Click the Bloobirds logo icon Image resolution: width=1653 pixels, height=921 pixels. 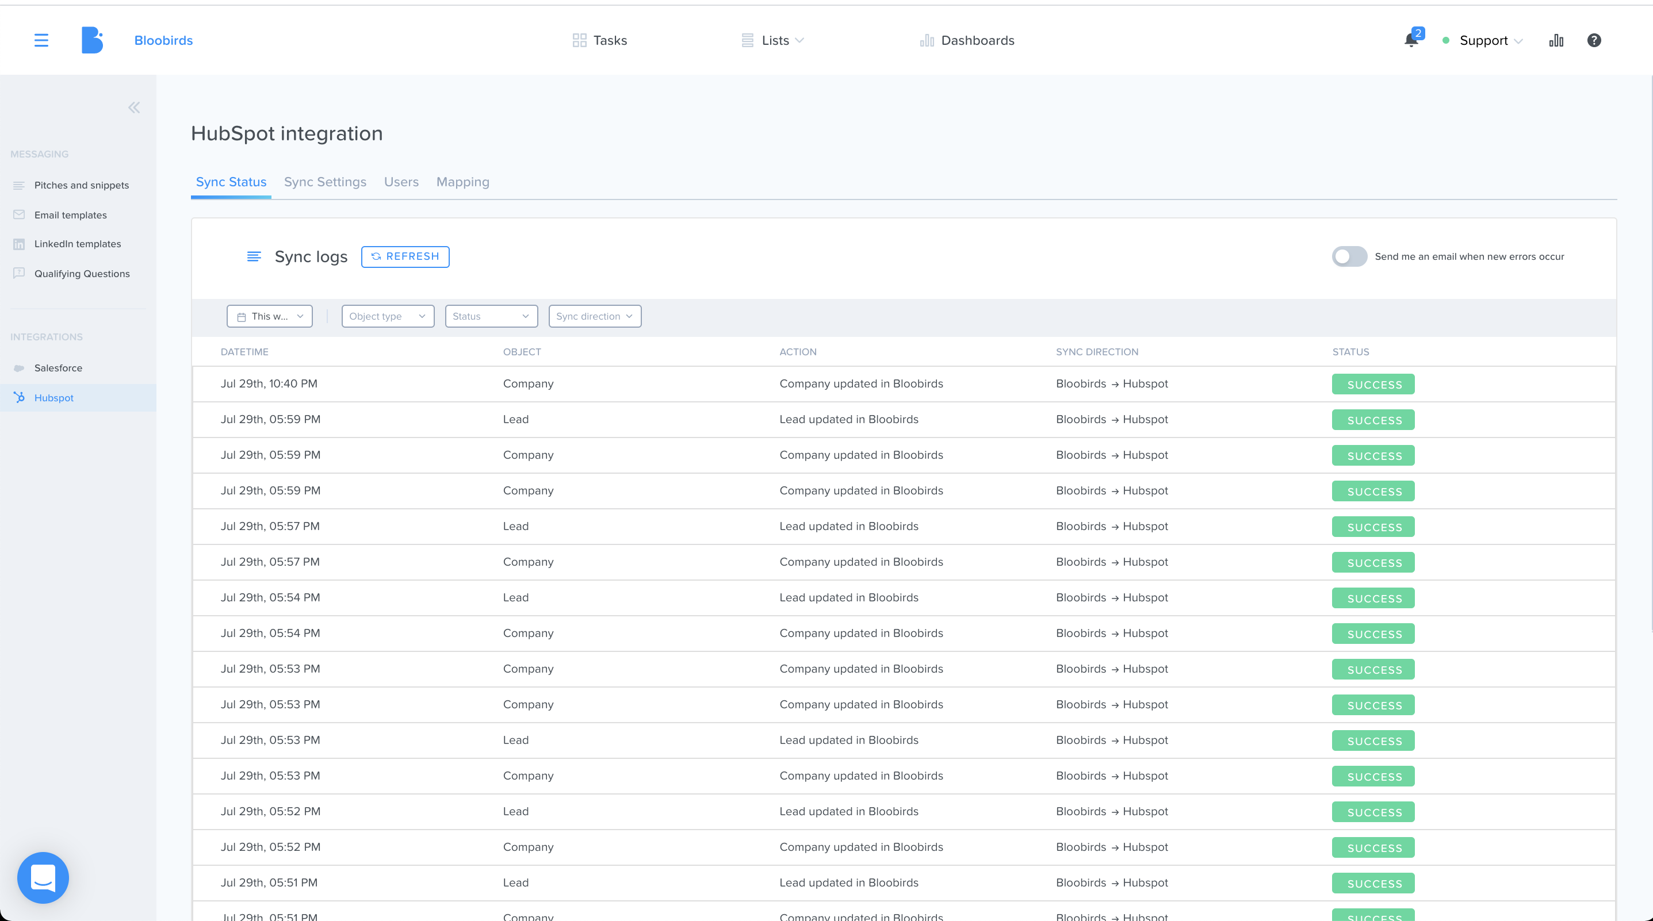coord(93,40)
